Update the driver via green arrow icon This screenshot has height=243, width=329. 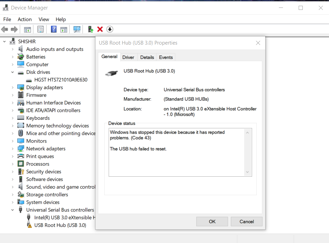coord(90,29)
